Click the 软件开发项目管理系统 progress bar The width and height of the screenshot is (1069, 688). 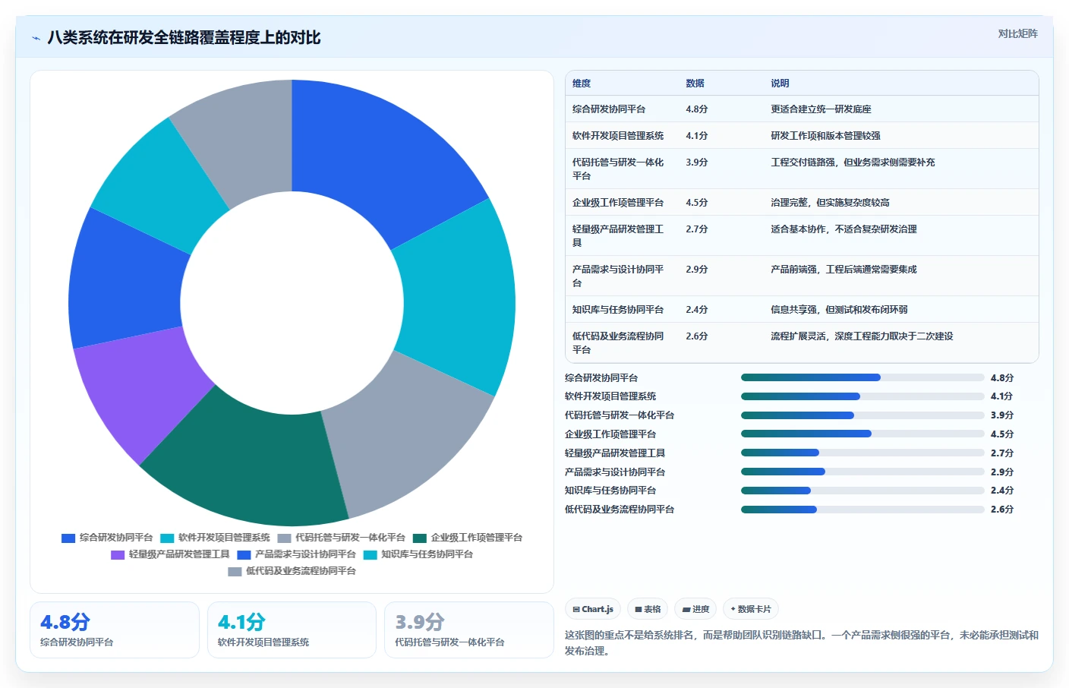(862, 396)
